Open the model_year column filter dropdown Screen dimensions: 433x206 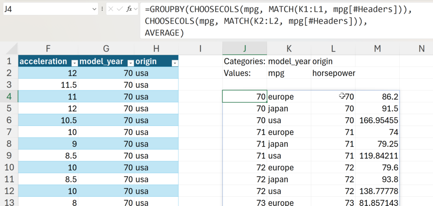click(x=131, y=62)
